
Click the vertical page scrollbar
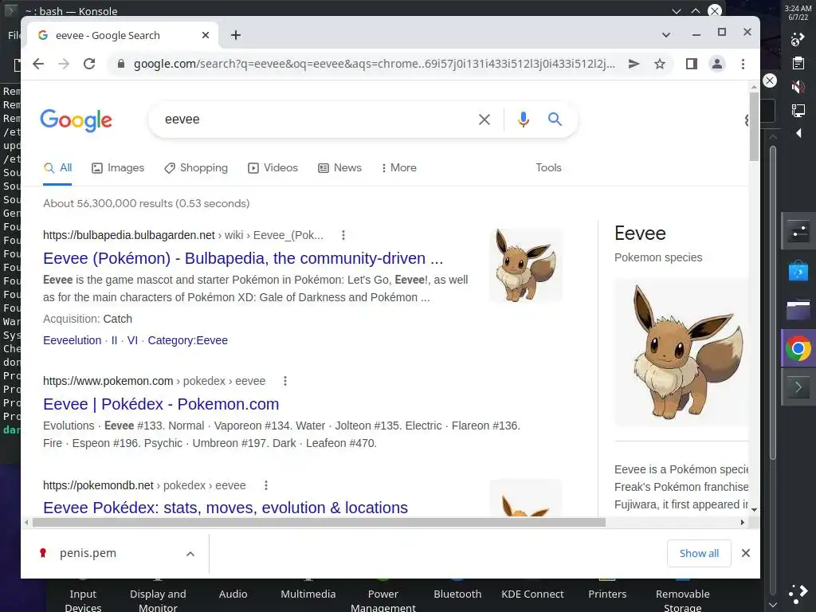(x=754, y=127)
